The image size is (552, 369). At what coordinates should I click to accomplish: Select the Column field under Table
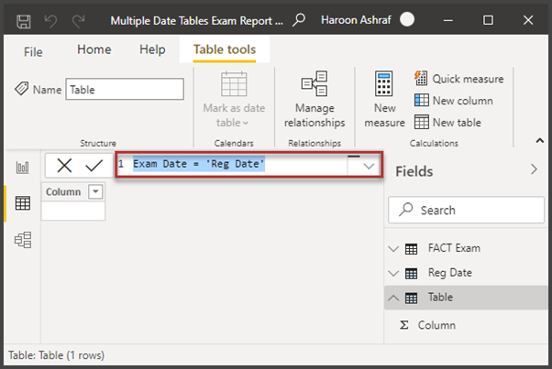click(x=436, y=325)
